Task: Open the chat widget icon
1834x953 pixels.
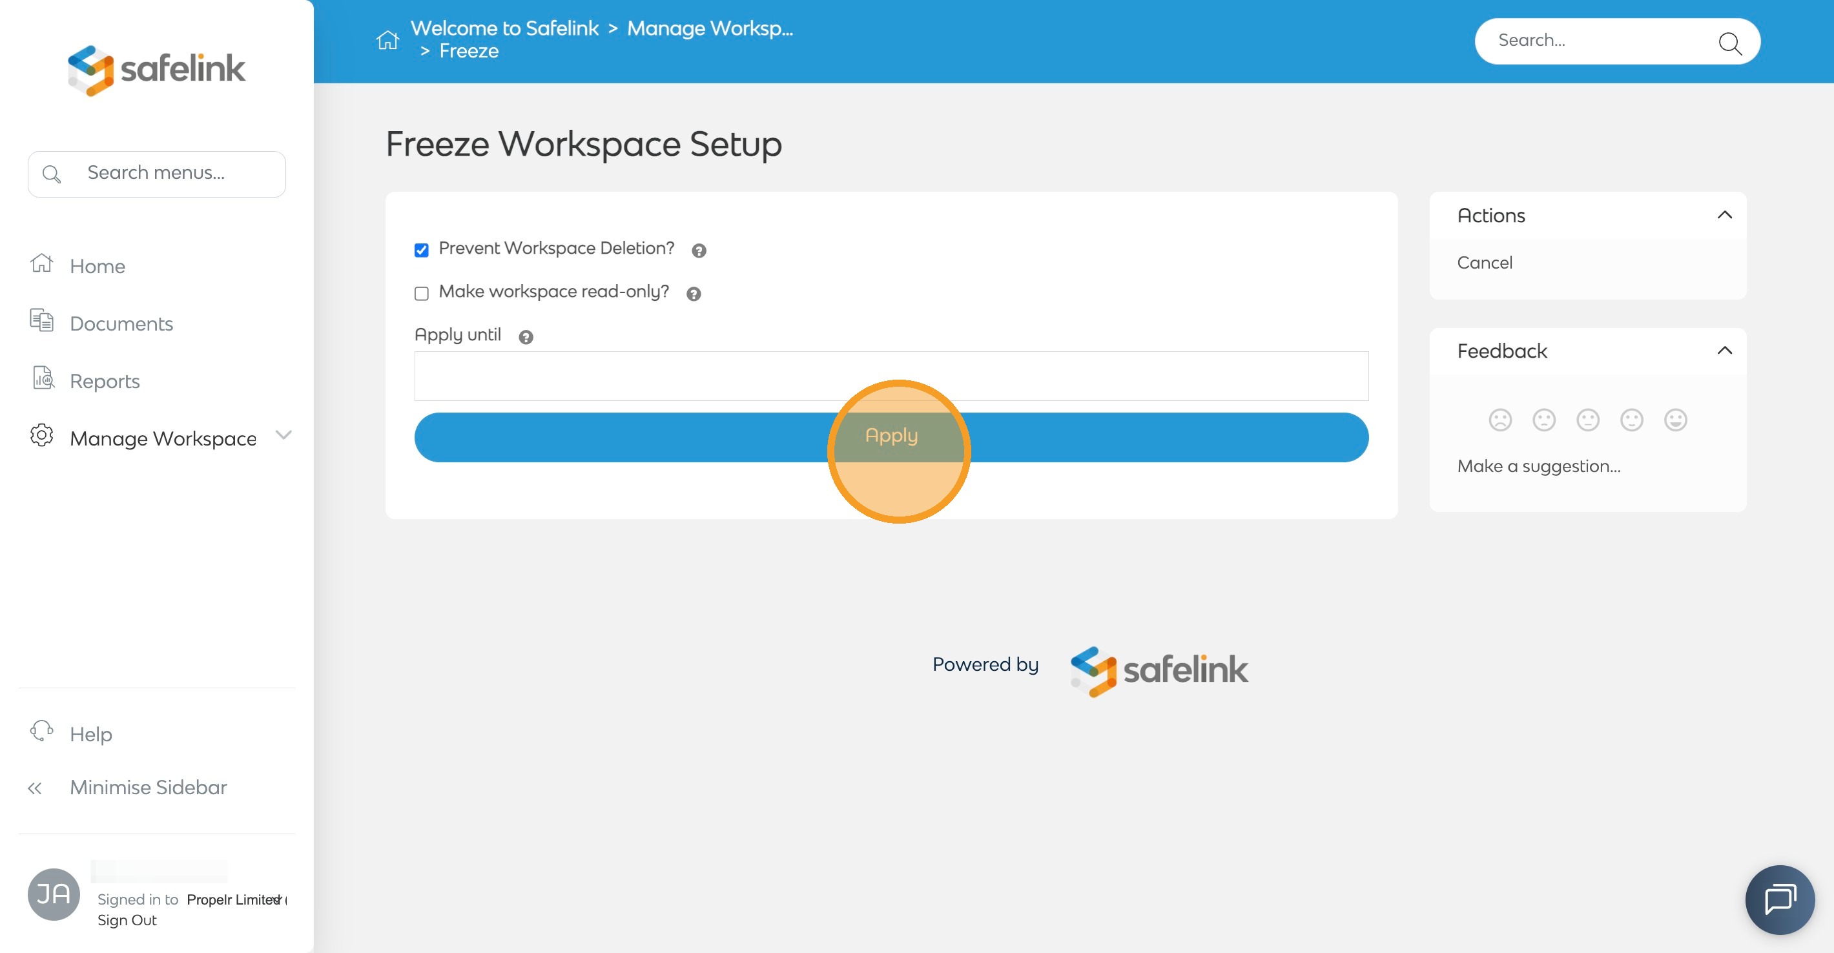Action: tap(1779, 899)
